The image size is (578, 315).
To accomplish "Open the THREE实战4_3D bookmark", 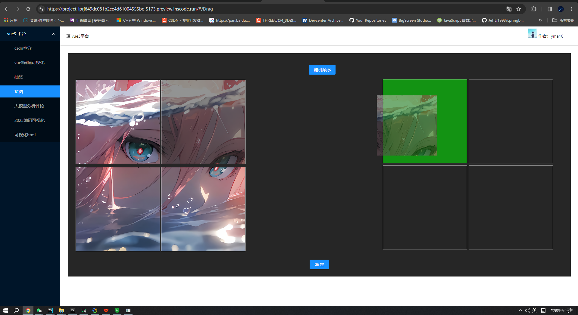I will click(x=276, y=20).
